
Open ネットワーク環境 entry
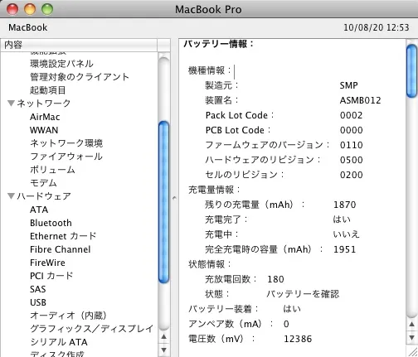(x=66, y=143)
